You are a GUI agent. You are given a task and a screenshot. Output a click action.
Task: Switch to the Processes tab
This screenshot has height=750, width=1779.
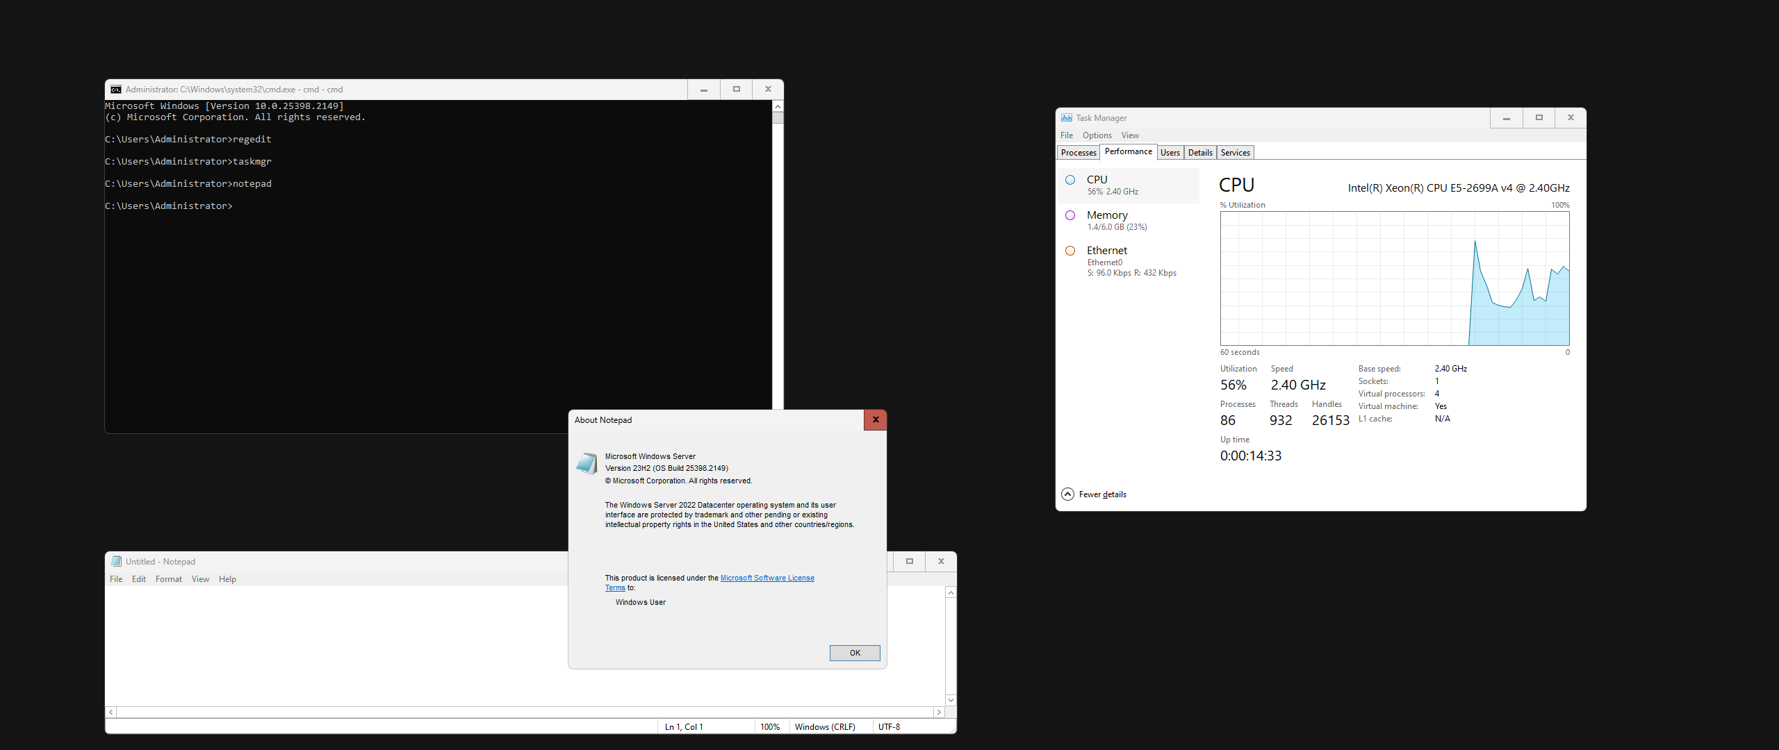click(1078, 153)
